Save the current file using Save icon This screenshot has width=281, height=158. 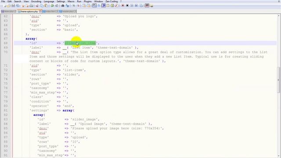13,6
